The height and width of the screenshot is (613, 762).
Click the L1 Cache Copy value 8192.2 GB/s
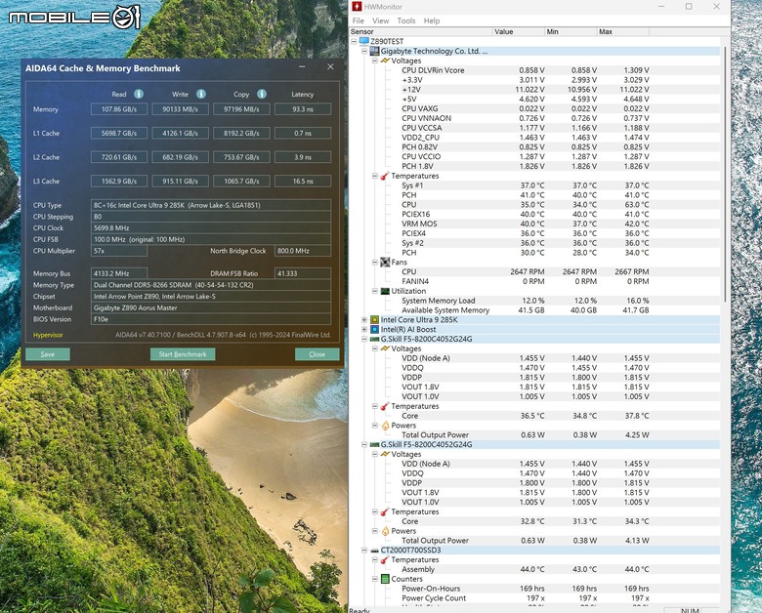point(241,133)
